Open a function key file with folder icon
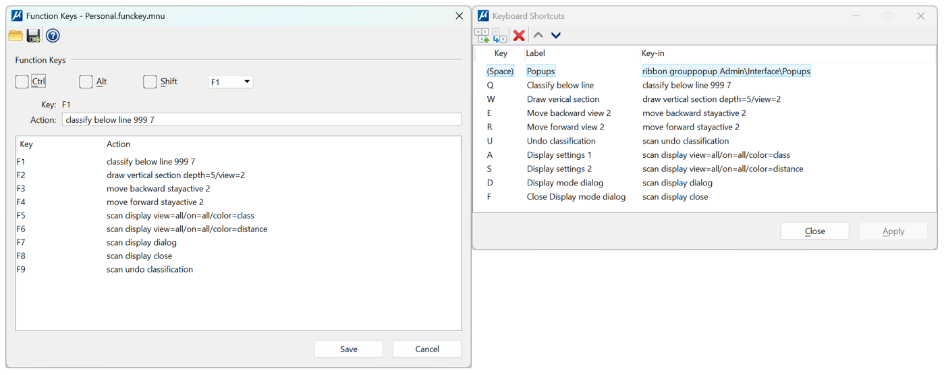Viewport: 944px width, 375px height. [16, 36]
